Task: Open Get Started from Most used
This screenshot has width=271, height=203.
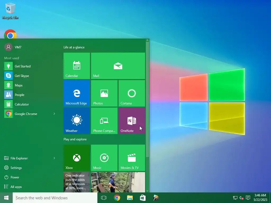Action: [30, 66]
